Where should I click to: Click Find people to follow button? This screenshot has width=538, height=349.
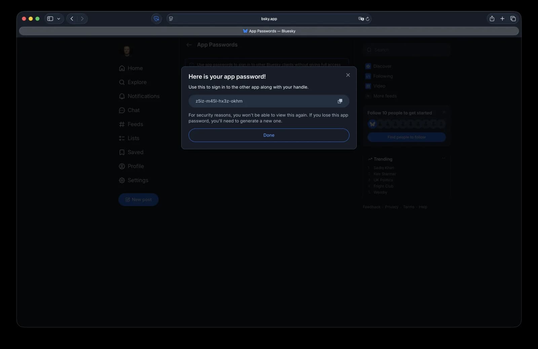pos(407,137)
